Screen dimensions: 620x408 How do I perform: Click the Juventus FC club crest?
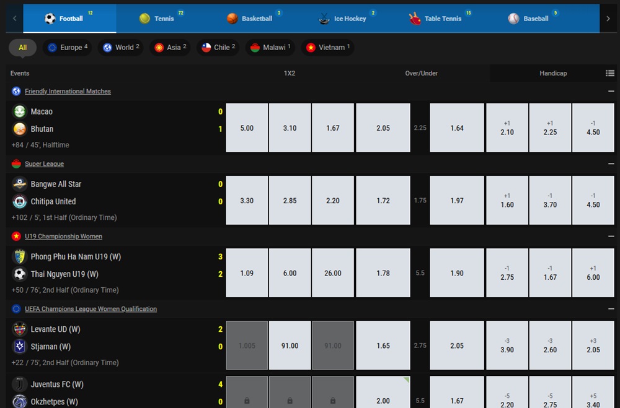(19, 384)
